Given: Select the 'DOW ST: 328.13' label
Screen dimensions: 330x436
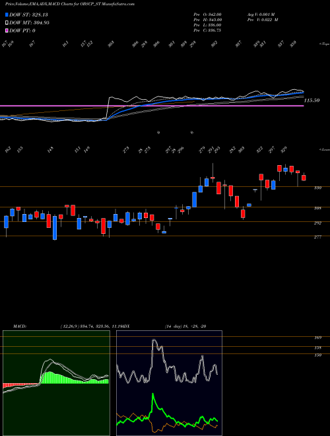Looking at the screenshot, I should click(x=28, y=15).
